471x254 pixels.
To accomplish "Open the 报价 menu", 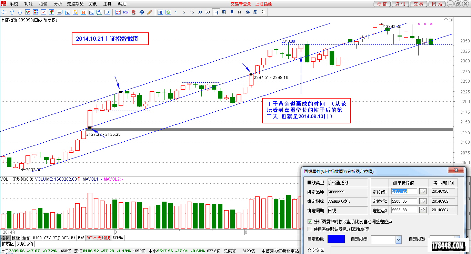I will point(43,4).
